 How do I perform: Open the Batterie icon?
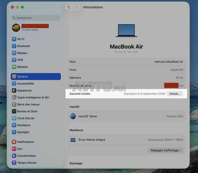click(14, 67)
